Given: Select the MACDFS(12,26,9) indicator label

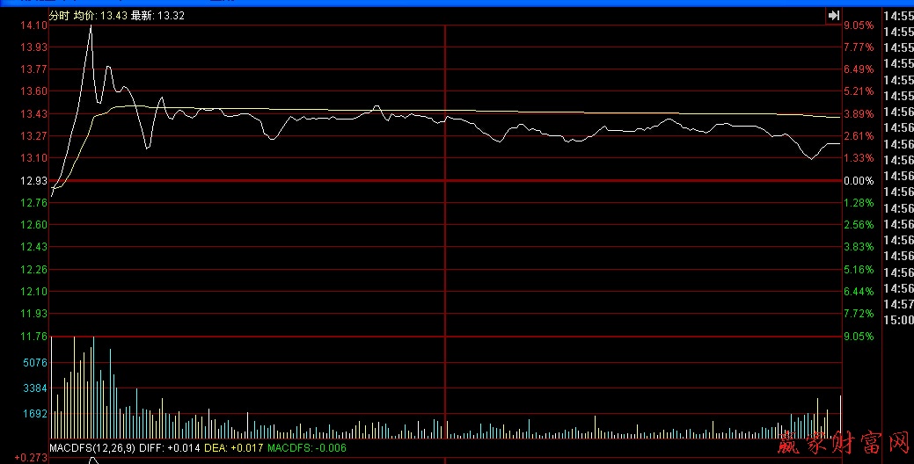Looking at the screenshot, I should (92, 448).
